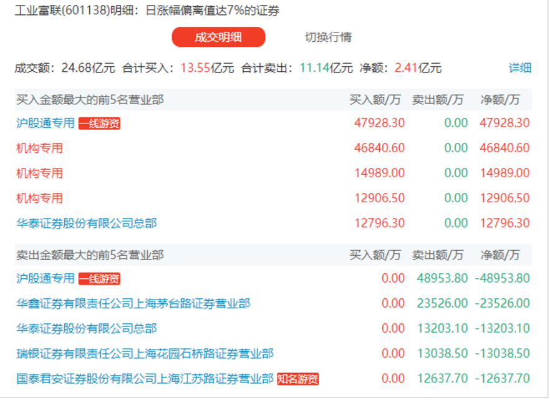Click 买入额/万 header in the sell table
Viewport: 550px width, 400px height.
pyautogui.click(x=375, y=255)
